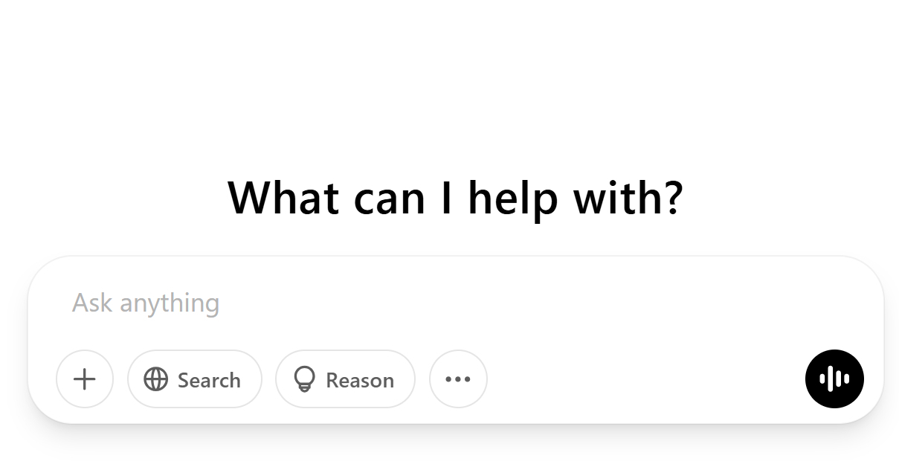Open the plus attachment menu
The width and height of the screenshot is (899, 470).
click(x=85, y=379)
